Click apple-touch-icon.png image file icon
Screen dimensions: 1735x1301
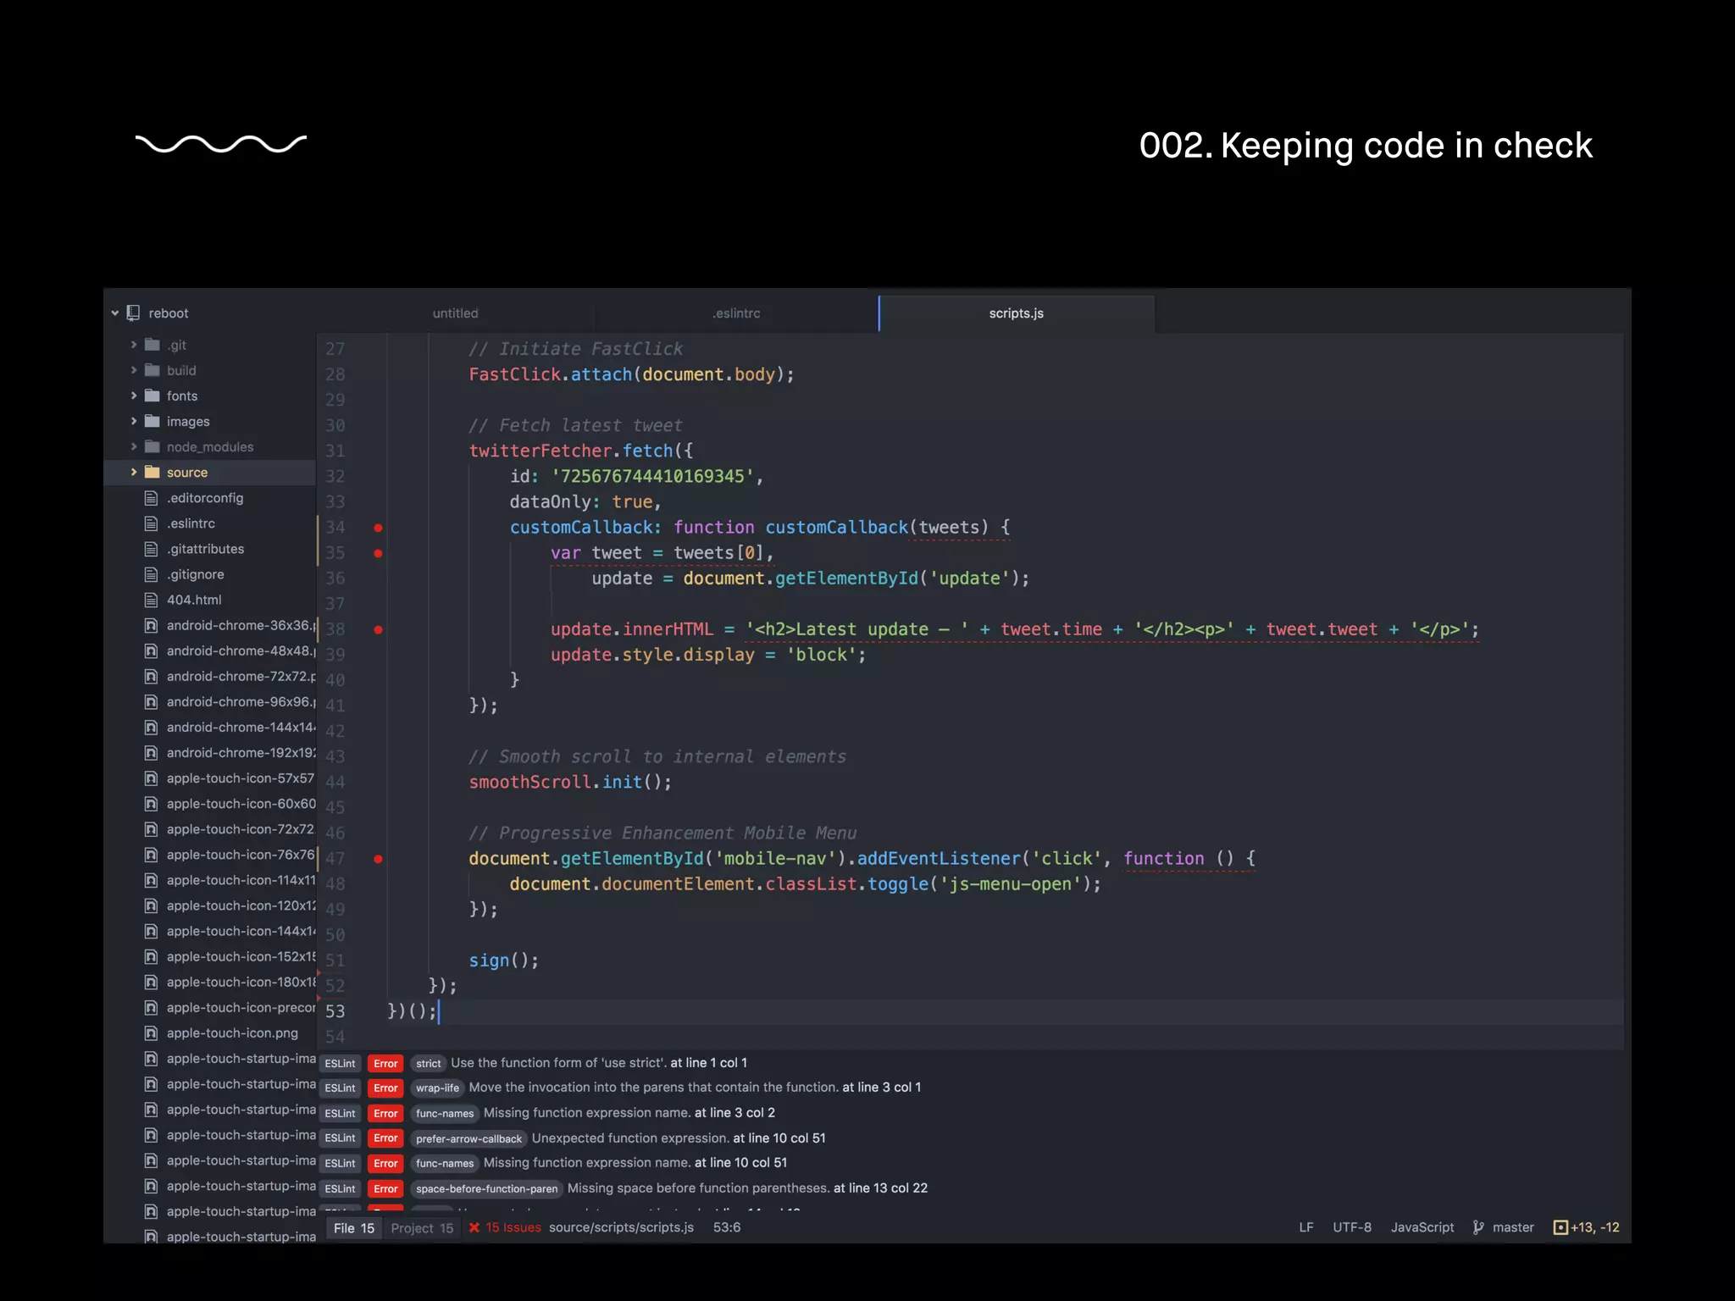152,1033
